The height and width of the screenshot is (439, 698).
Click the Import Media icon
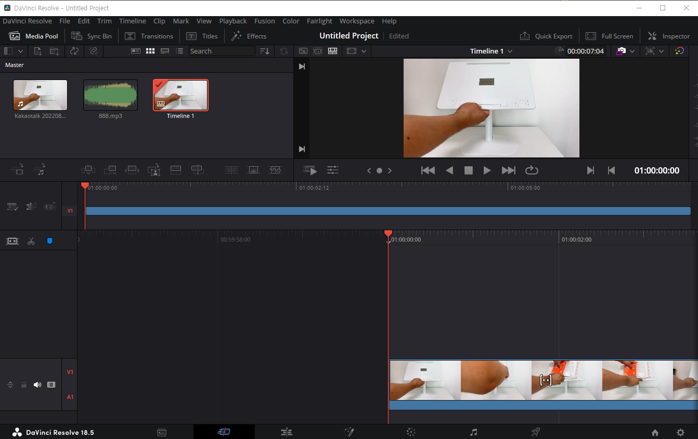[37, 51]
